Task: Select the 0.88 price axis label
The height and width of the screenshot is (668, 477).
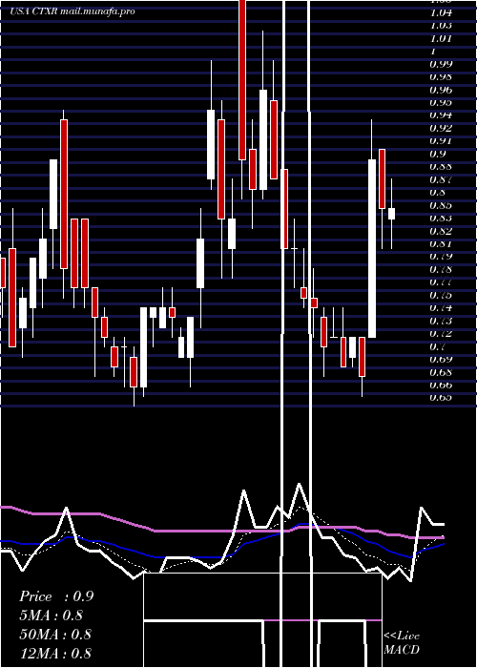Action: [441, 167]
